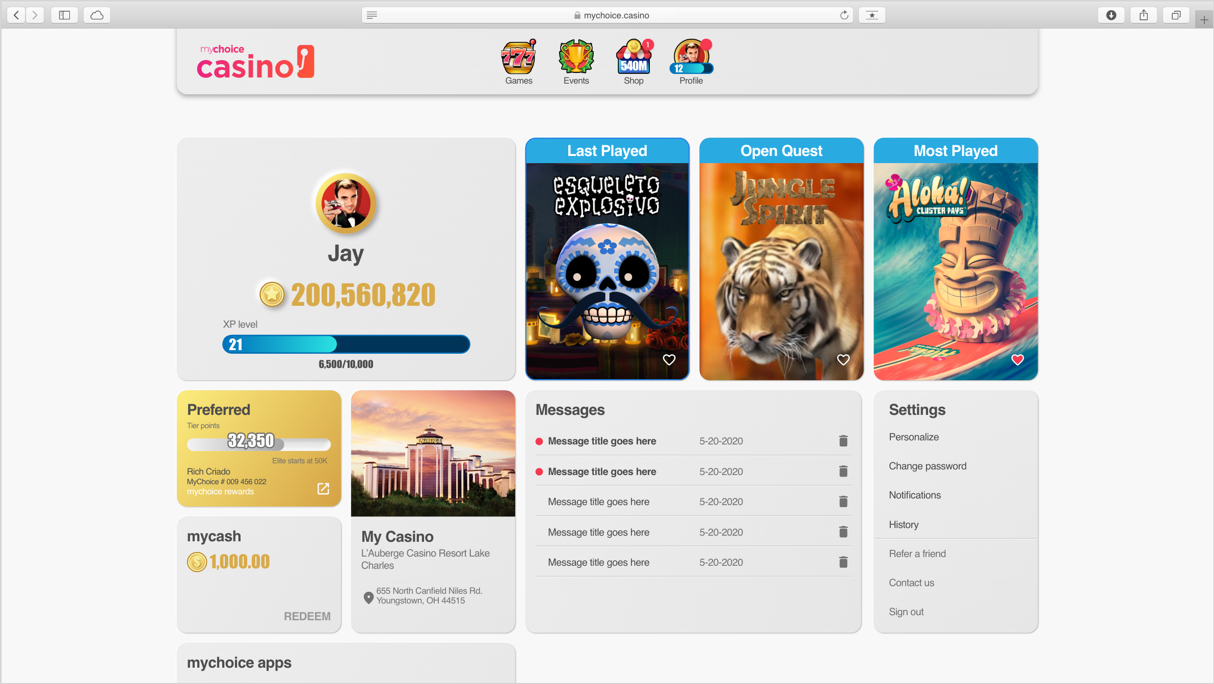Click Sign out
1214x684 pixels.
click(906, 612)
